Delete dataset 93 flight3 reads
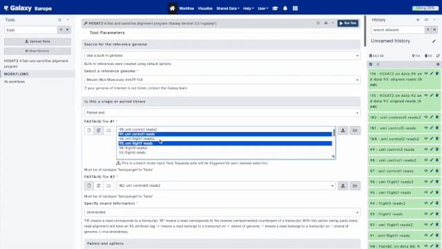The image size is (442, 249). [437, 214]
